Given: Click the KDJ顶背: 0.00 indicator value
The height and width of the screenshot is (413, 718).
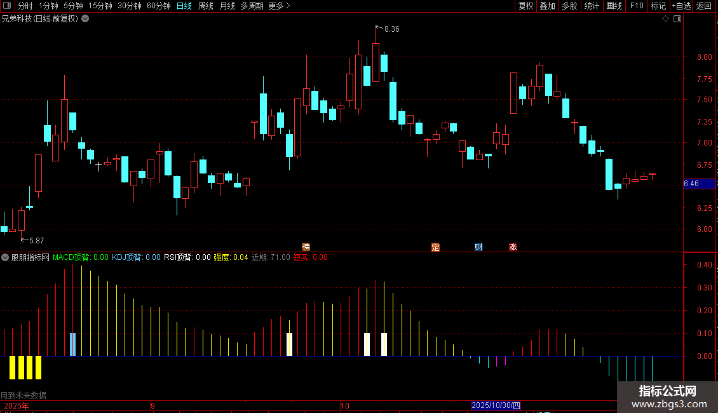Looking at the screenshot, I should tap(136, 257).
